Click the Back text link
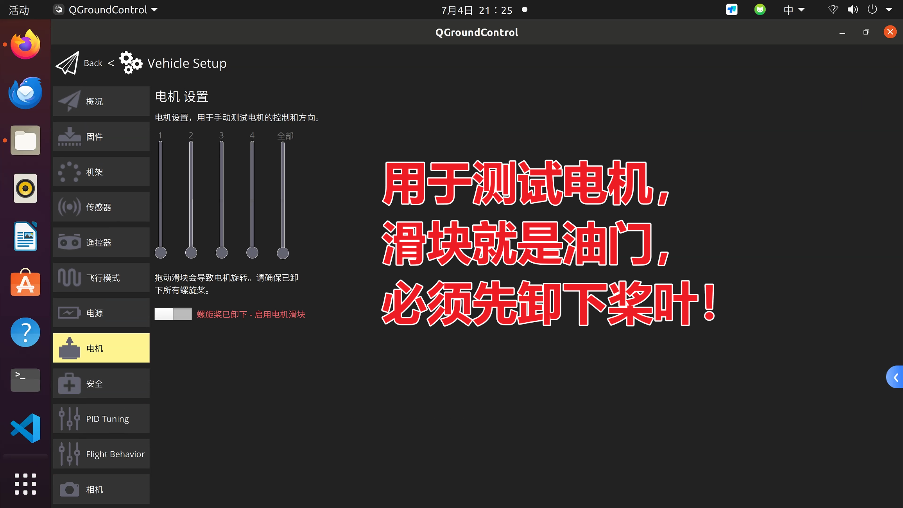903x508 pixels. [x=93, y=63]
